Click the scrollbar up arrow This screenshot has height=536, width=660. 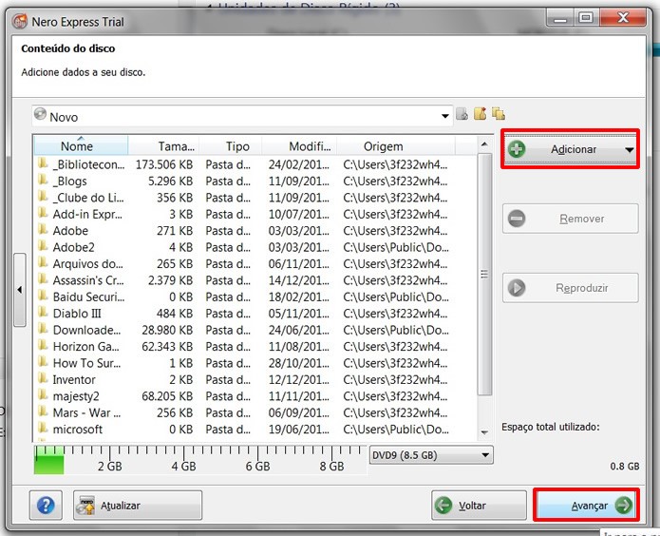click(x=484, y=144)
